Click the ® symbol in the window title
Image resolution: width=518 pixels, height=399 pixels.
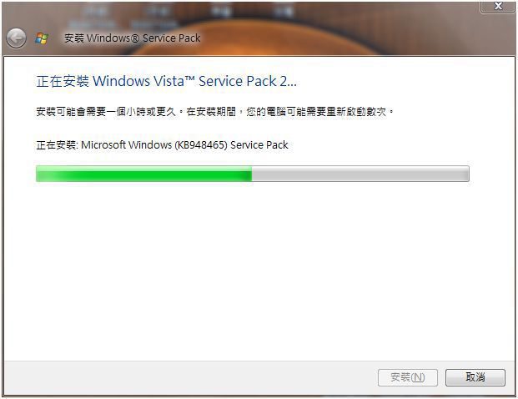tap(135, 38)
